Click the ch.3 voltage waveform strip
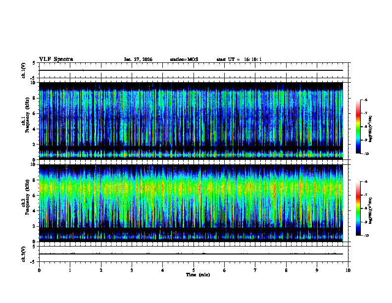The height and width of the screenshot is (303, 392). point(194,254)
